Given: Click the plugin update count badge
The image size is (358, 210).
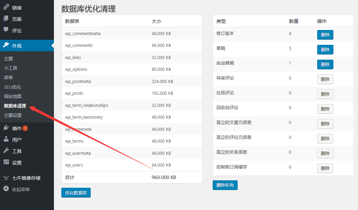Looking at the screenshot, I should 25,128.
